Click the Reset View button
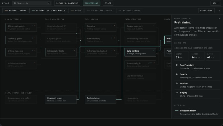The image size is (223, 126). click(206, 11)
